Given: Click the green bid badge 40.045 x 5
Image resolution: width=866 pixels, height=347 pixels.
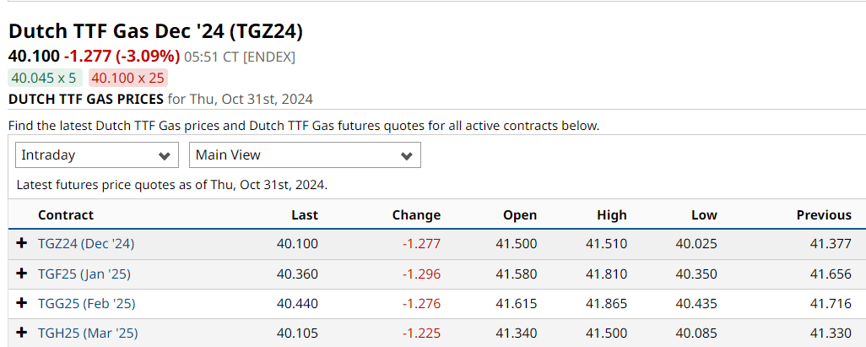Looking at the screenshot, I should tap(46, 78).
